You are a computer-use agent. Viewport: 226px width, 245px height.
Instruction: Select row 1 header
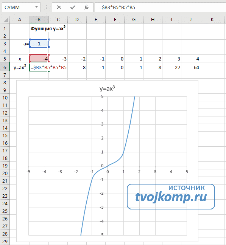coord(5,29)
